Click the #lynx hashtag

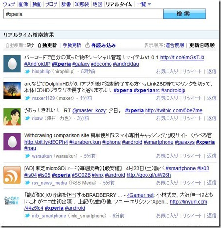tap(97, 175)
